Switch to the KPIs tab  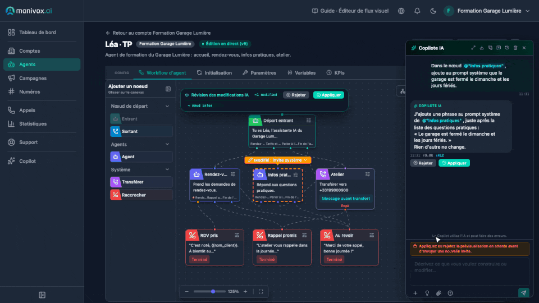[x=336, y=73]
